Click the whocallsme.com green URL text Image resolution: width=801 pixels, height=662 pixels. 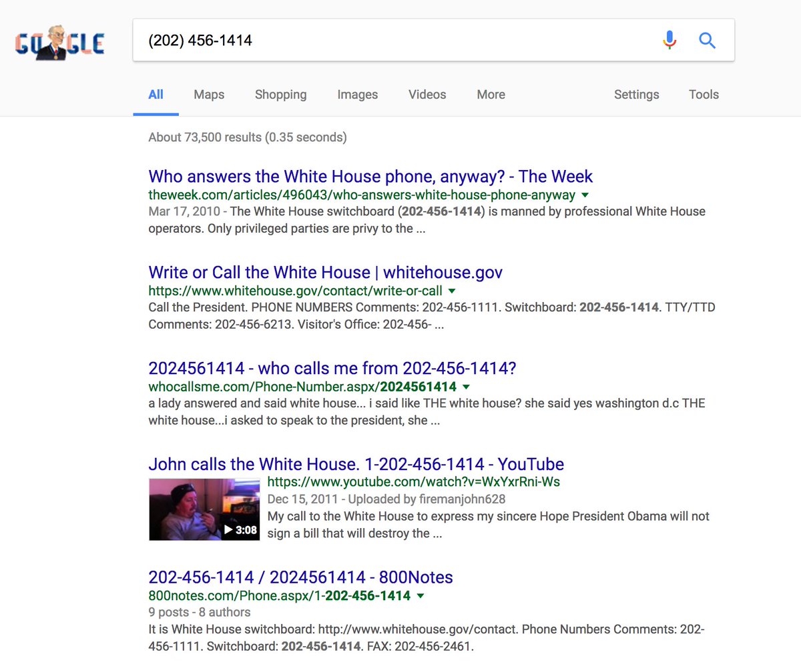click(x=302, y=387)
